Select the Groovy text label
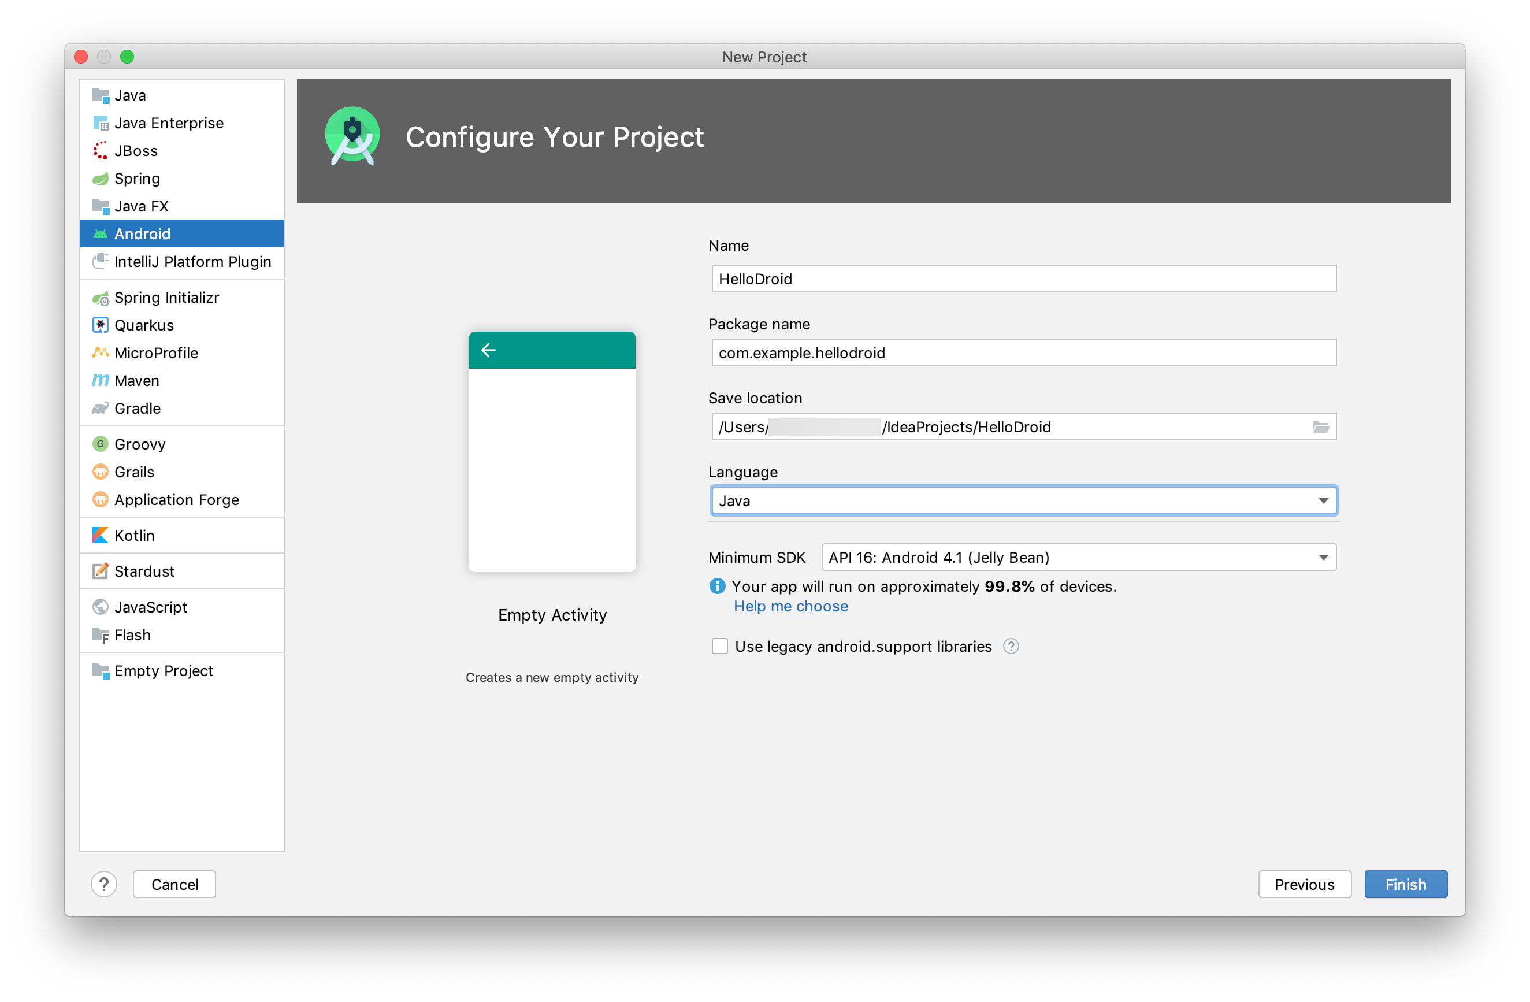The width and height of the screenshot is (1530, 1002). coord(140,444)
